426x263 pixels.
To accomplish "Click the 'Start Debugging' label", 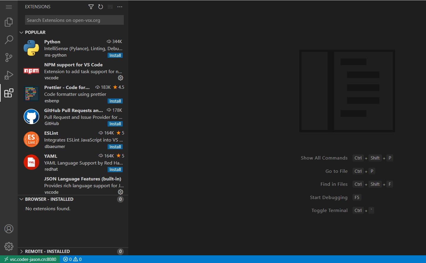I will (329, 198).
